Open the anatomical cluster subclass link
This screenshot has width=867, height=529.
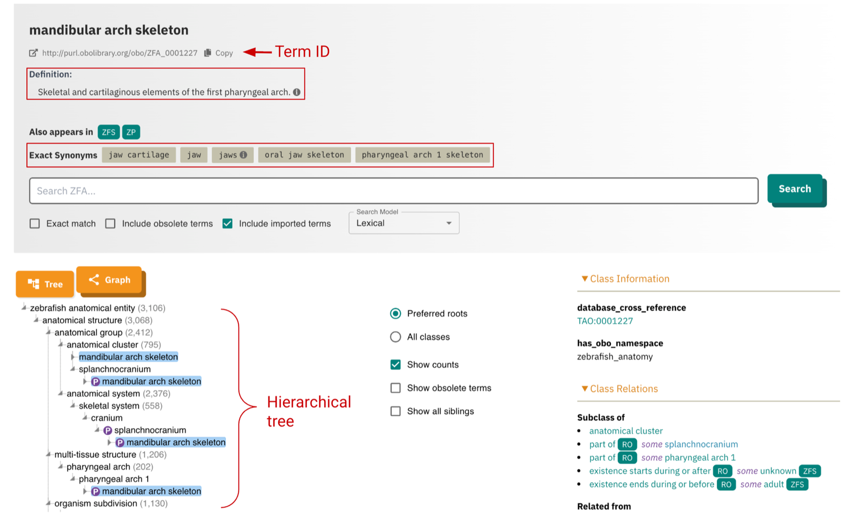[626, 431]
